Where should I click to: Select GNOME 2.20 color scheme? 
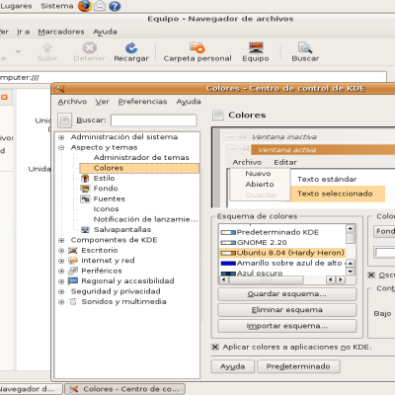282,242
